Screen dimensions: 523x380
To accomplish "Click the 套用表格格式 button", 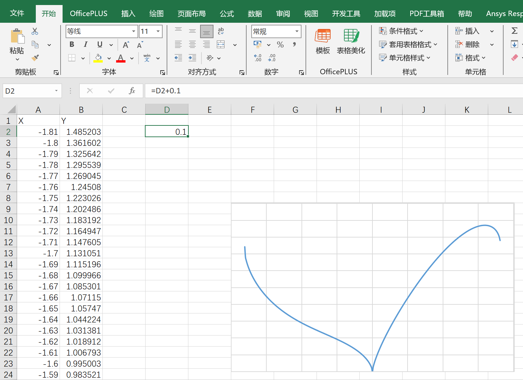I will 408,44.
